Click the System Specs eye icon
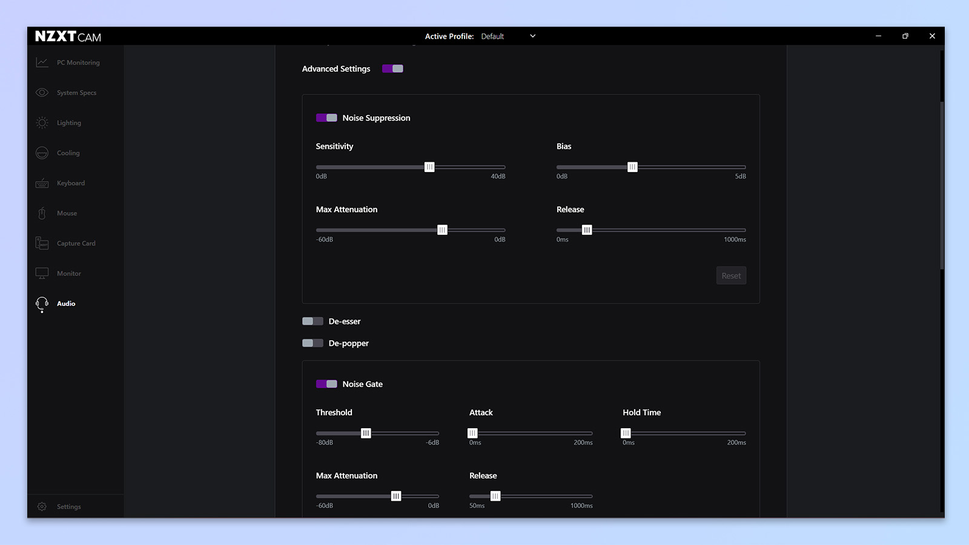Viewport: 969px width, 545px height. [42, 93]
